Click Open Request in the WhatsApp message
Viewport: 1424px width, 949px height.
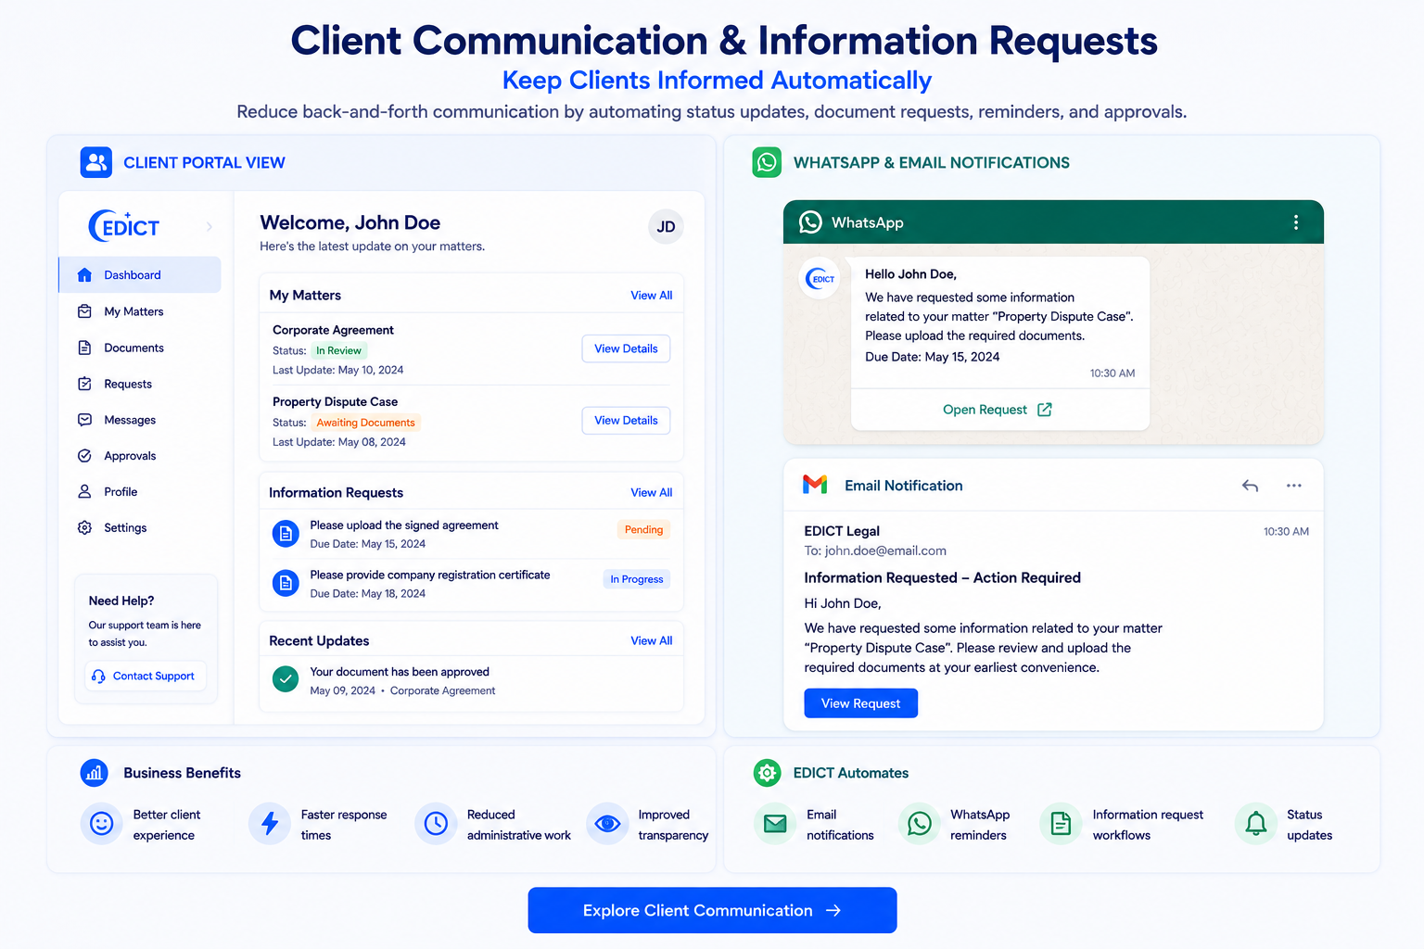[x=998, y=410]
